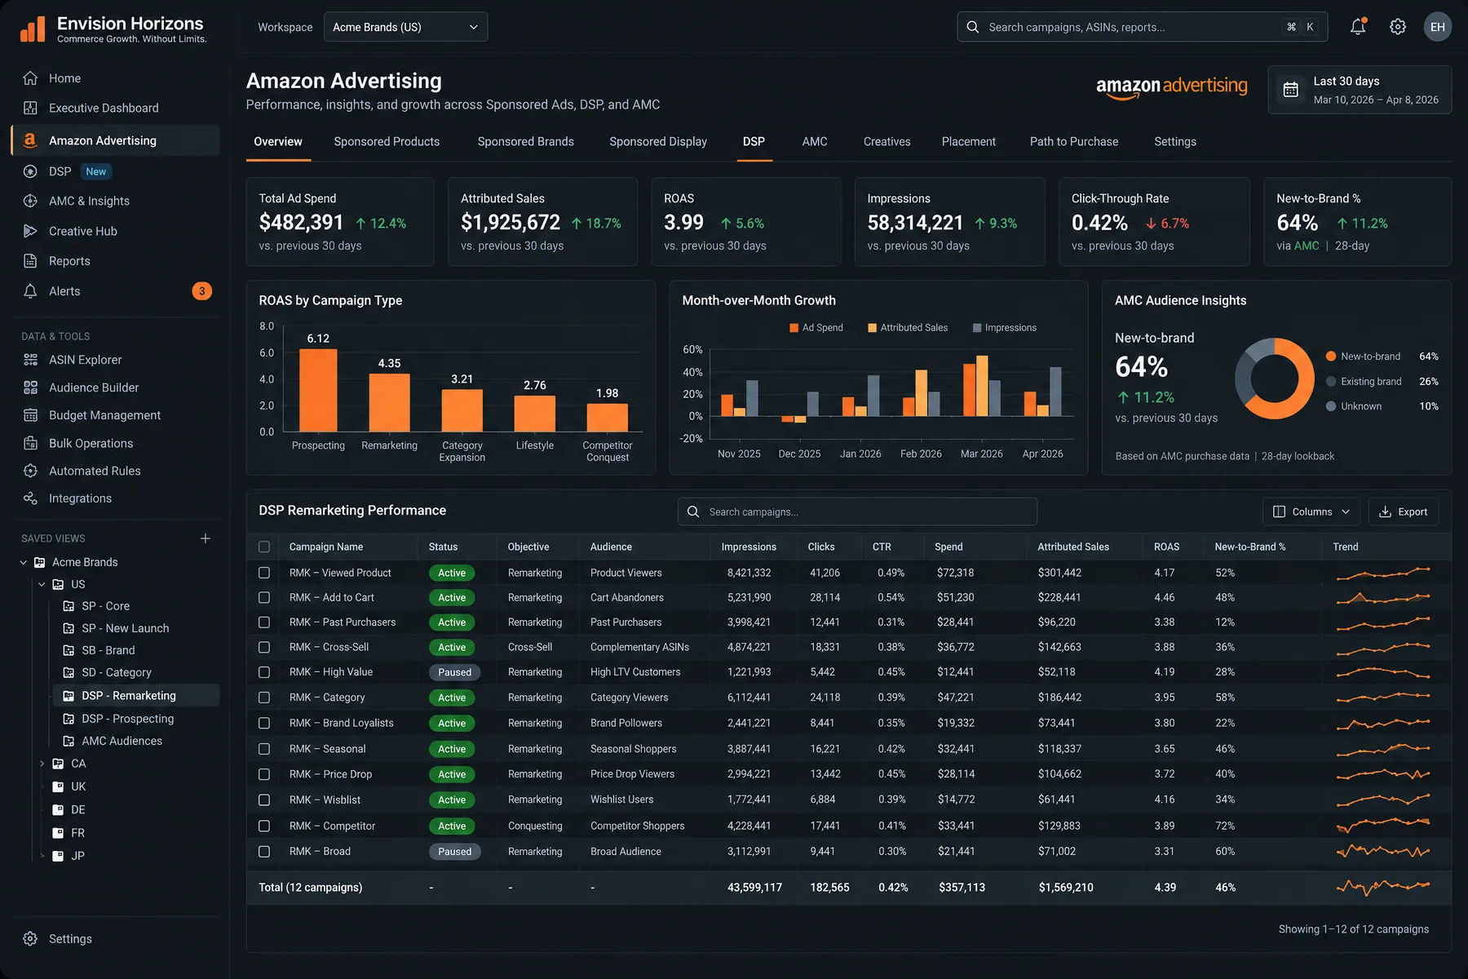Open Audience Builder tool icon

pos(30,388)
